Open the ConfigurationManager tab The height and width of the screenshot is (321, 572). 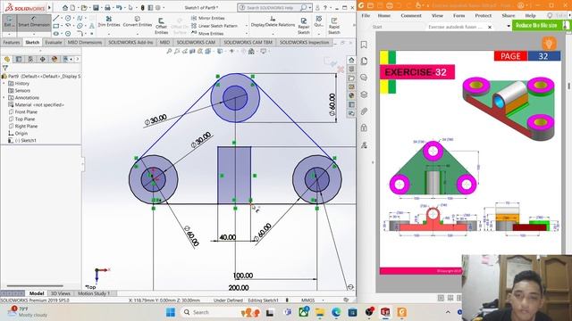click(x=30, y=59)
